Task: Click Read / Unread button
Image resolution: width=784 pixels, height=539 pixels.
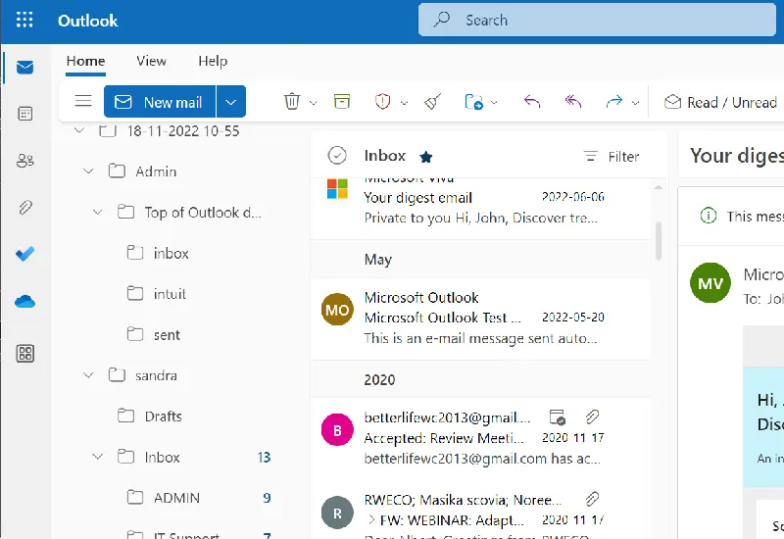Action: point(720,102)
